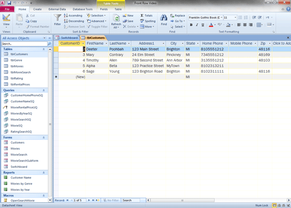
Task: Click the numbered list icon
Action: click(246, 17)
